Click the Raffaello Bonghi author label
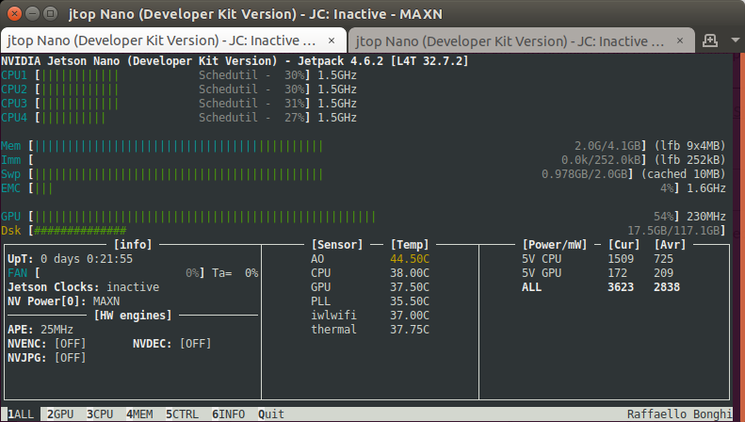The height and width of the screenshot is (422, 745). [x=679, y=414]
